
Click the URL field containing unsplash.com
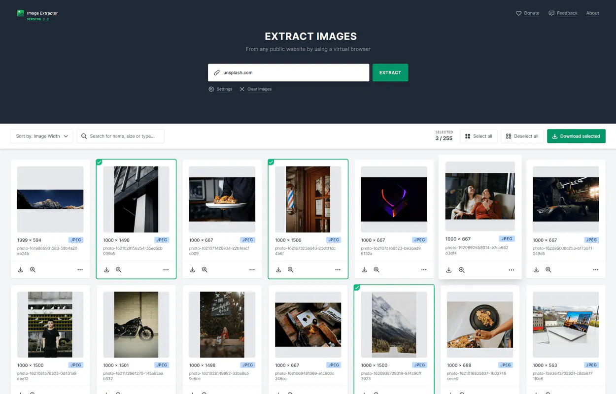click(x=288, y=72)
